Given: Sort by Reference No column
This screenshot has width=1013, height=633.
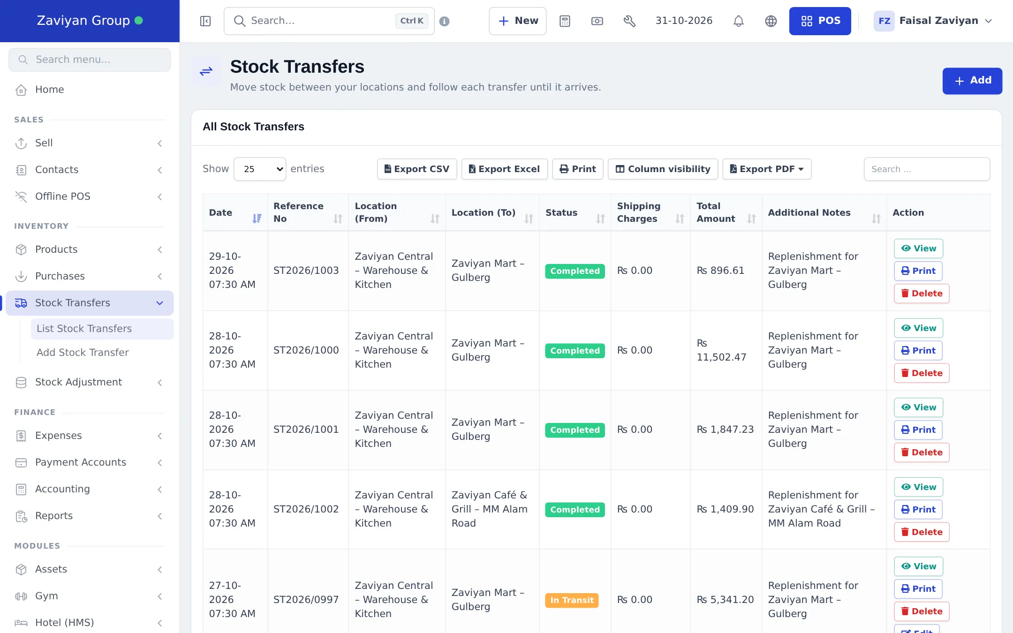Looking at the screenshot, I should (308, 212).
